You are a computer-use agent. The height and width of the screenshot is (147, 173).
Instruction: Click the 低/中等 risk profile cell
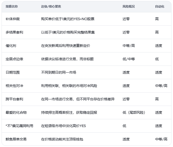coord(129,59)
